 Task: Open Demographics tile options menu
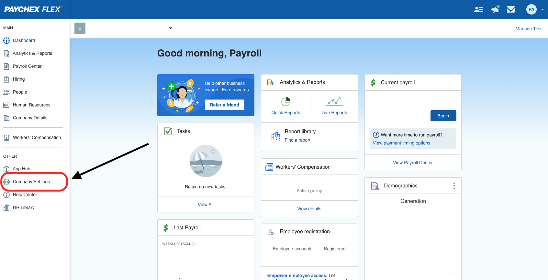[x=454, y=186]
